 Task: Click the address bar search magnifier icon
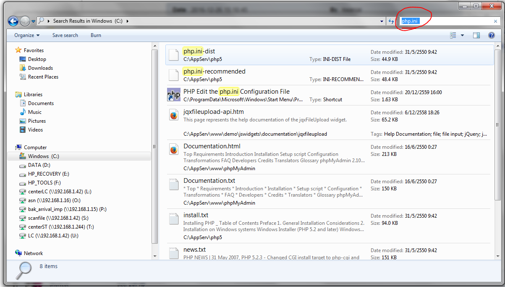pos(41,21)
